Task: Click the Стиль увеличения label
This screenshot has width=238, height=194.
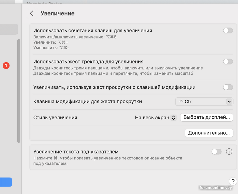Action: [x=55, y=117]
